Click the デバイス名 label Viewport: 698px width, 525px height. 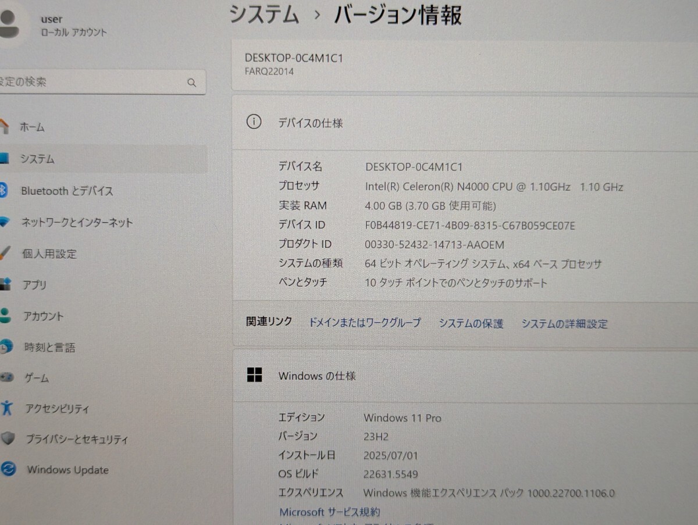300,167
